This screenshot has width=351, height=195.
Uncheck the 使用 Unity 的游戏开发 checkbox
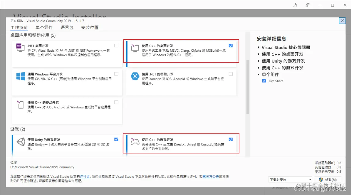click(116, 140)
